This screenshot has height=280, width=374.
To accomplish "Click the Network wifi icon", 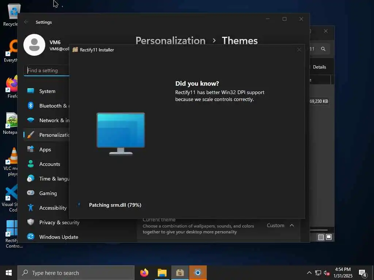I will click(x=31, y=120).
